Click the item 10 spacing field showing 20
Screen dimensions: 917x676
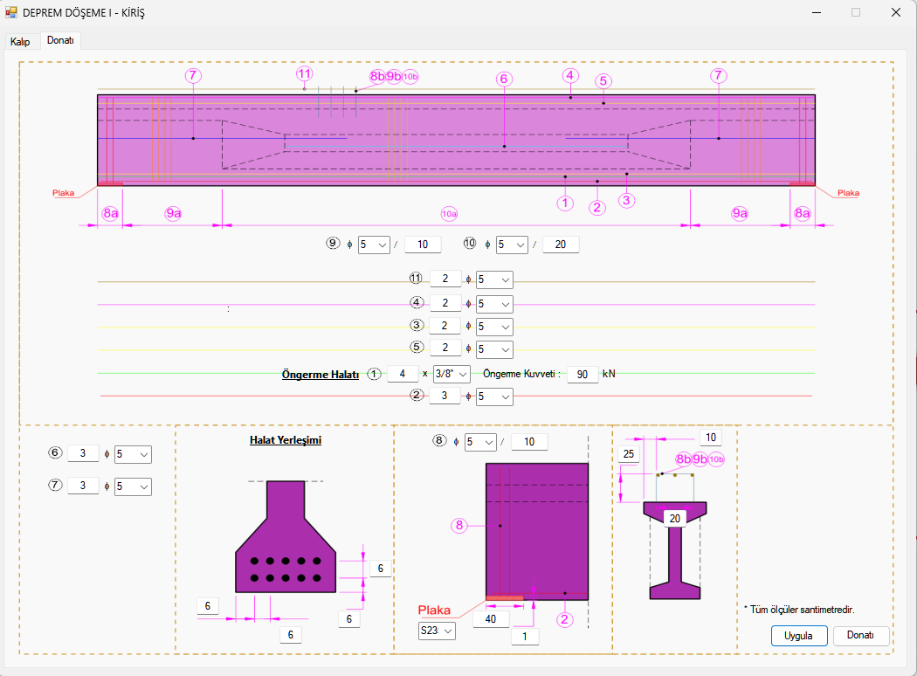(560, 245)
